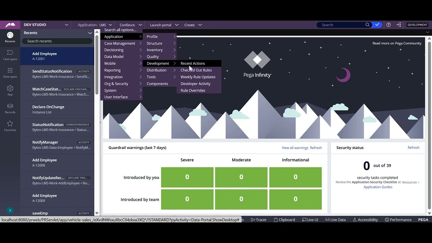Click the search magnifier icon
This screenshot has height=243, width=432.
coord(368,25)
